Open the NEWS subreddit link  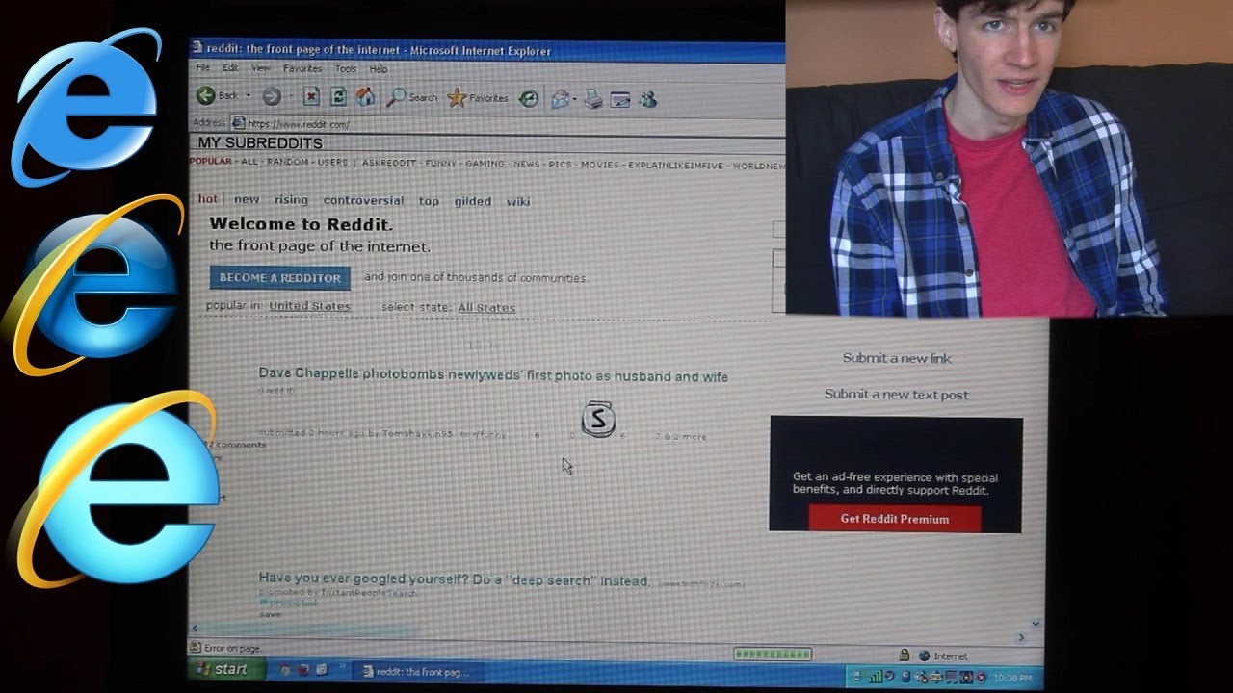coord(526,164)
